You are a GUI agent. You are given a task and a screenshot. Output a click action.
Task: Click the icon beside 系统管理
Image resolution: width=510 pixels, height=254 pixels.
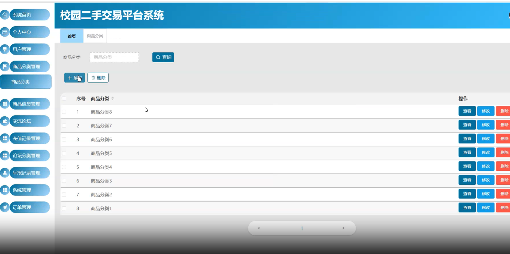5,190
